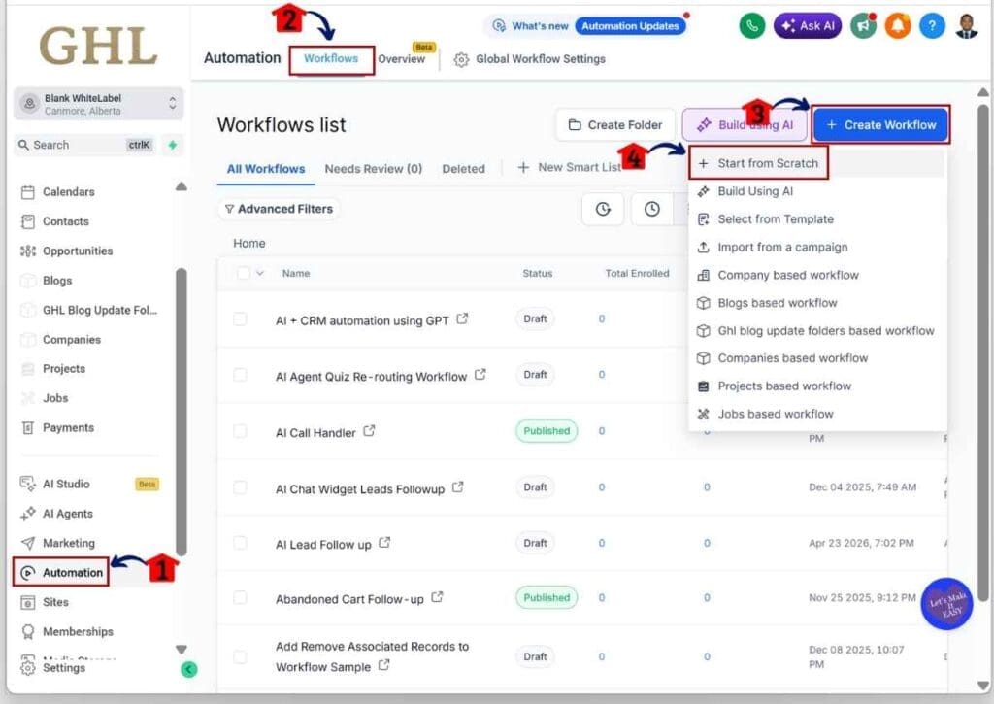Click the Create Folder button
Viewport: 994px width, 704px height.
[615, 125]
